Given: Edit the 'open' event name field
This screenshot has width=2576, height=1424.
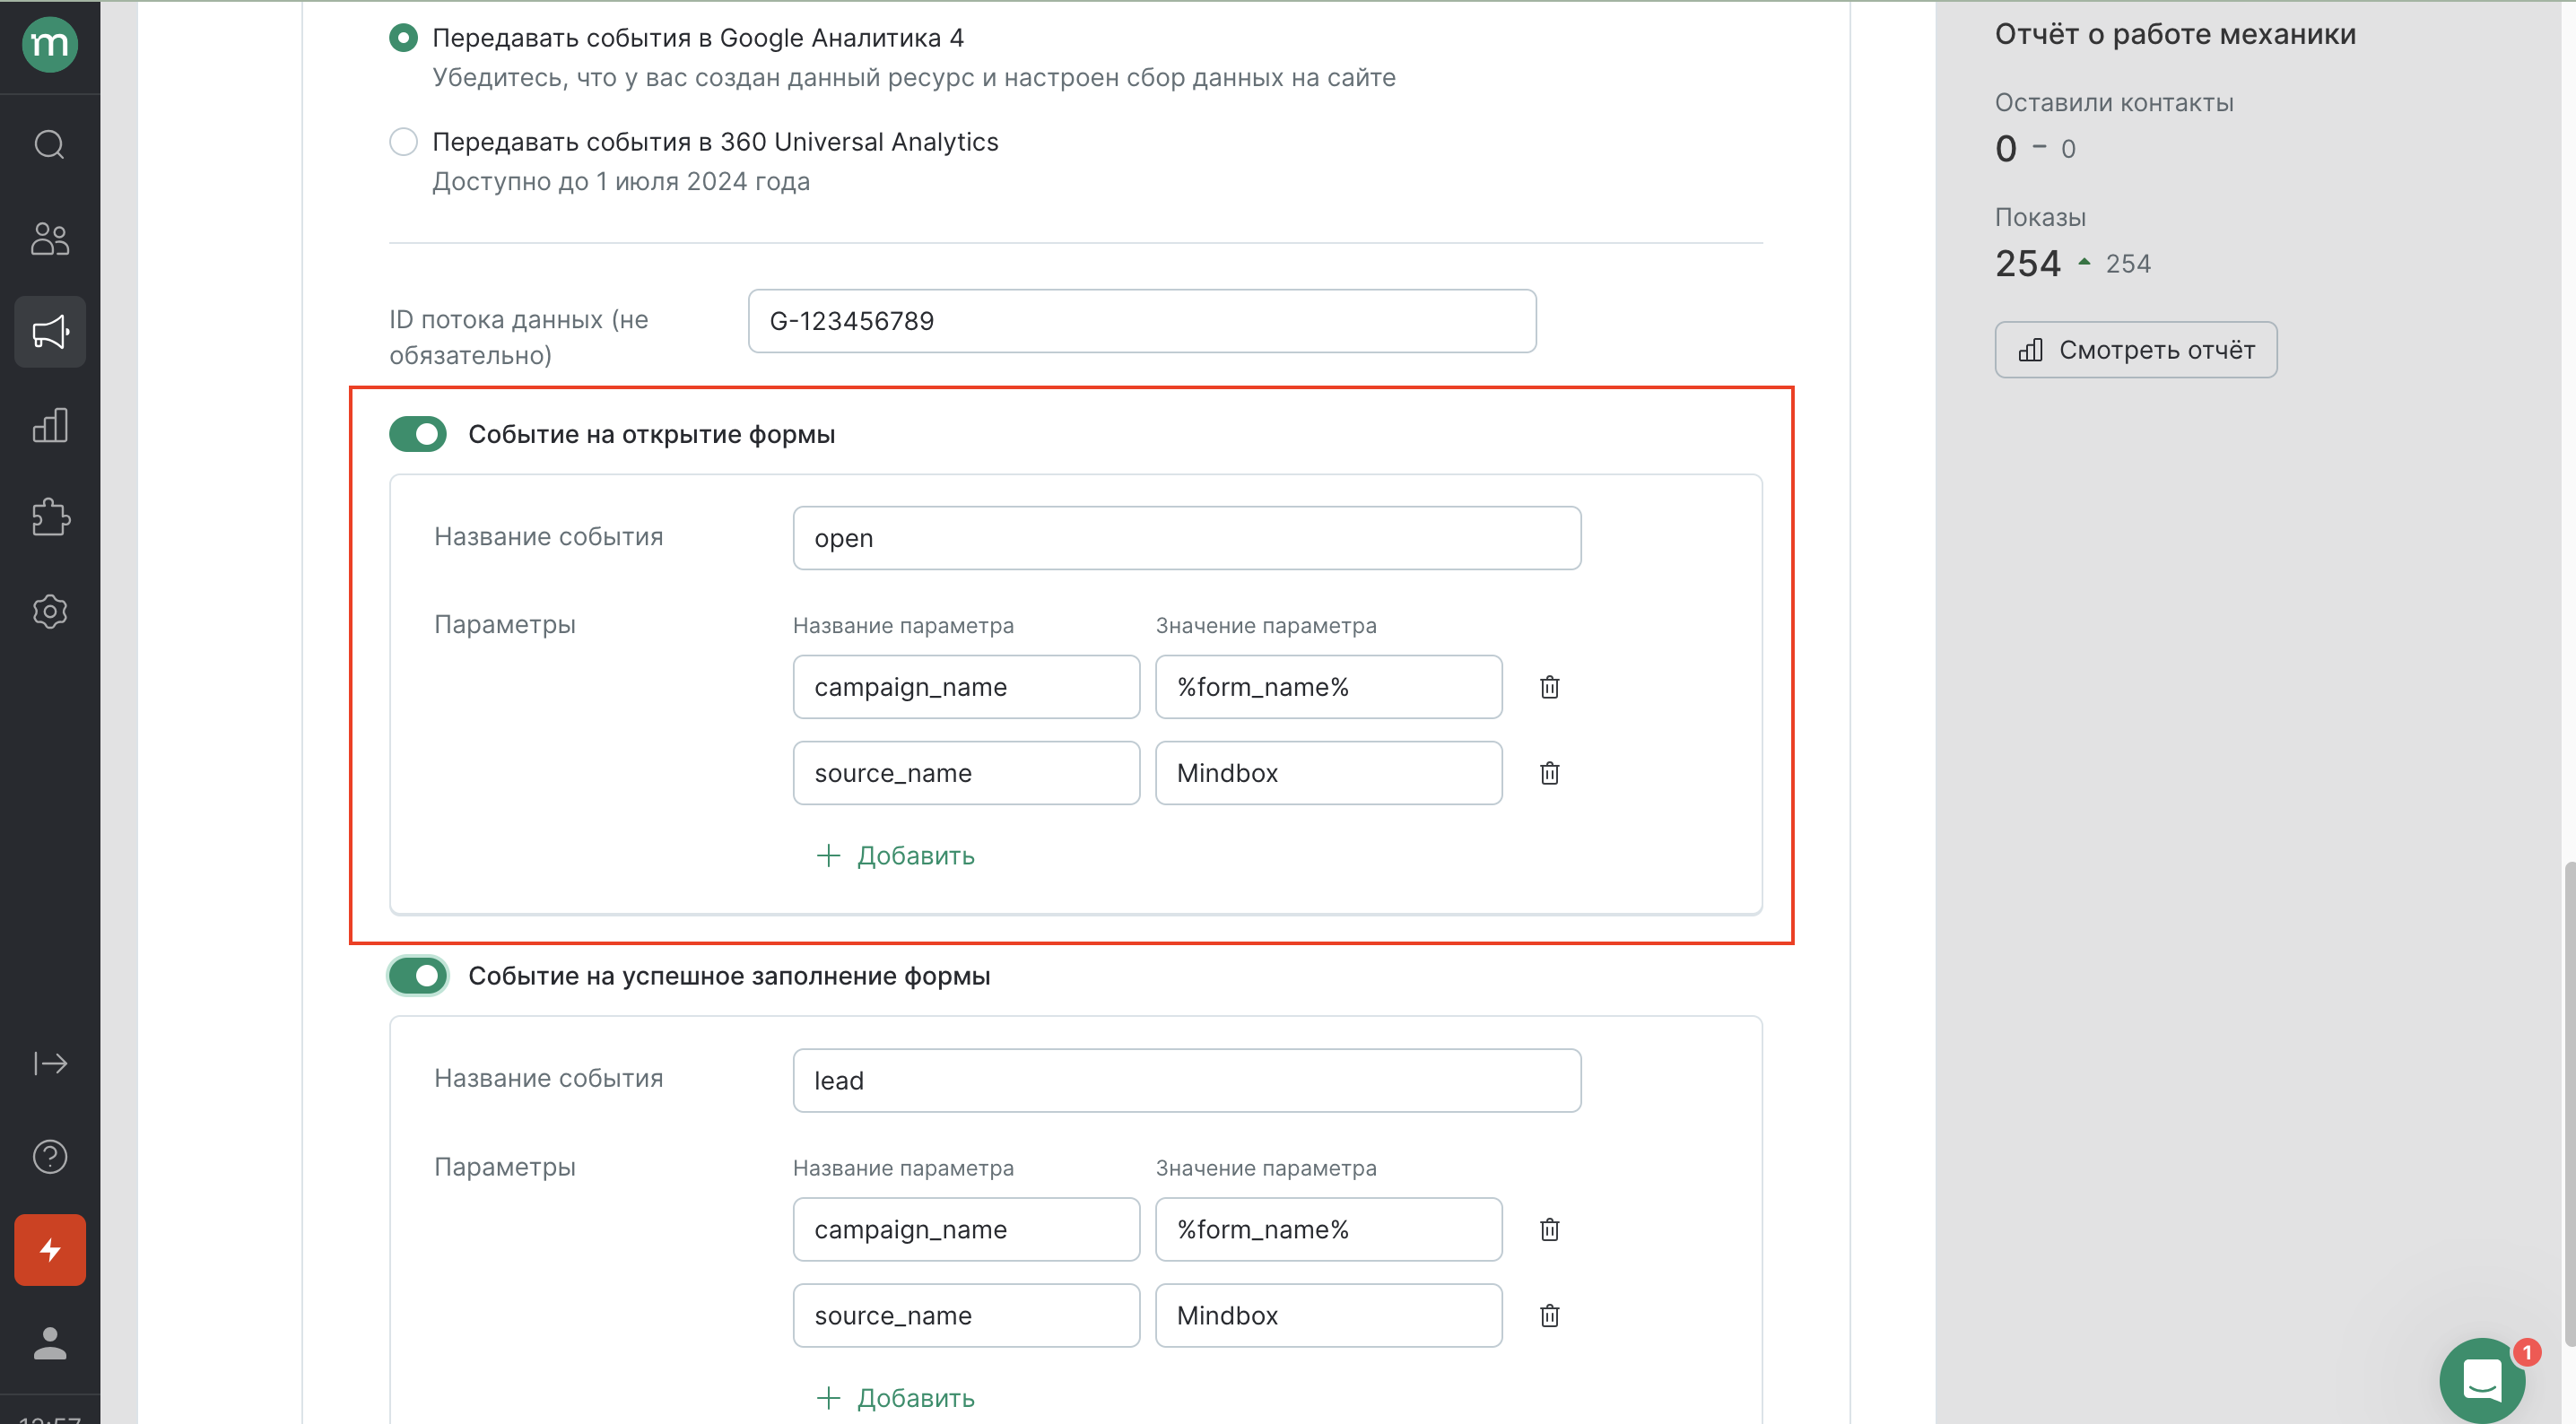Looking at the screenshot, I should (1187, 538).
